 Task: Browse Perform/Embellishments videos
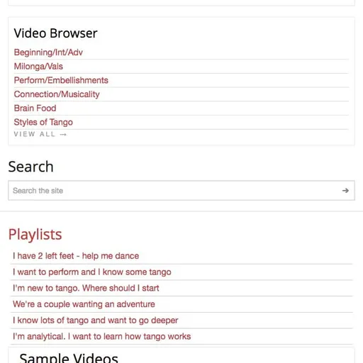(x=61, y=80)
